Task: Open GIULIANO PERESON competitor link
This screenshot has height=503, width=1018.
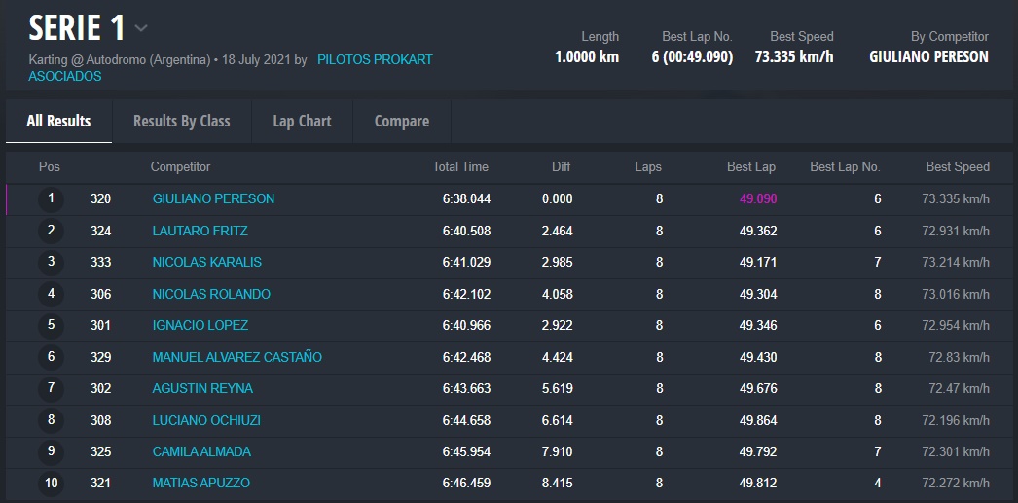Action: point(213,198)
